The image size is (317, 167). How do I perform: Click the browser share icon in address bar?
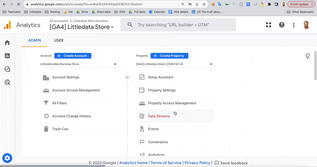point(197,4)
